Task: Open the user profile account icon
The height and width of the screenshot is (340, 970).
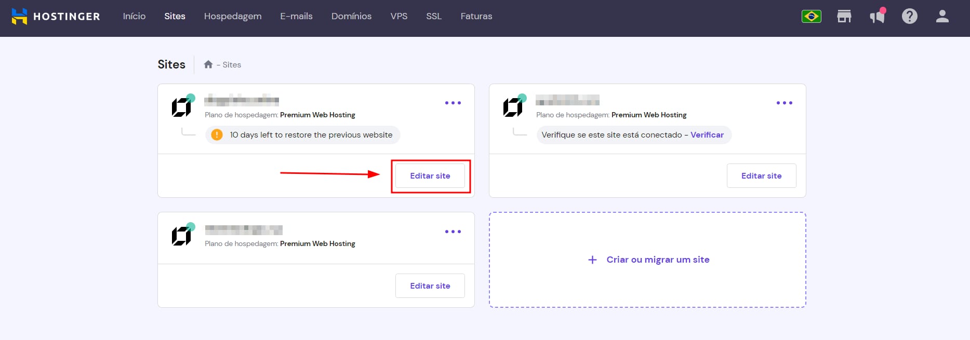Action: tap(942, 17)
